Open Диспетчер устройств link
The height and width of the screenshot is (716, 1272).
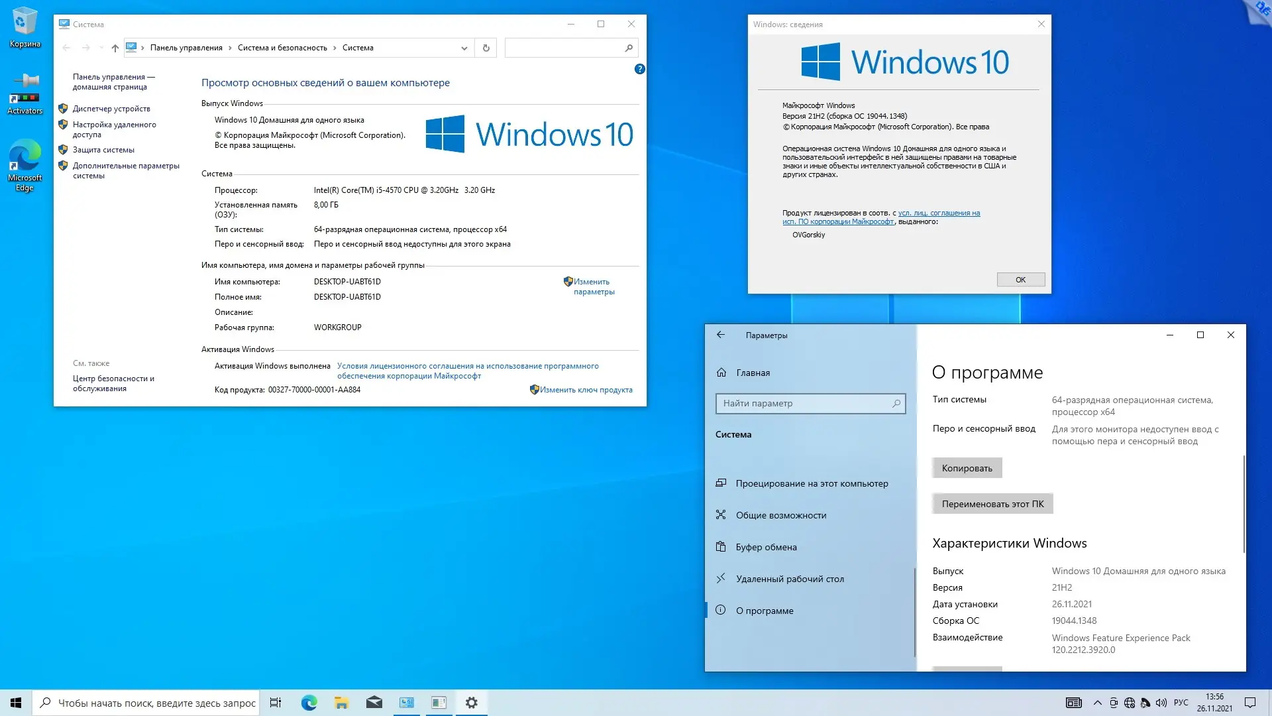click(111, 109)
